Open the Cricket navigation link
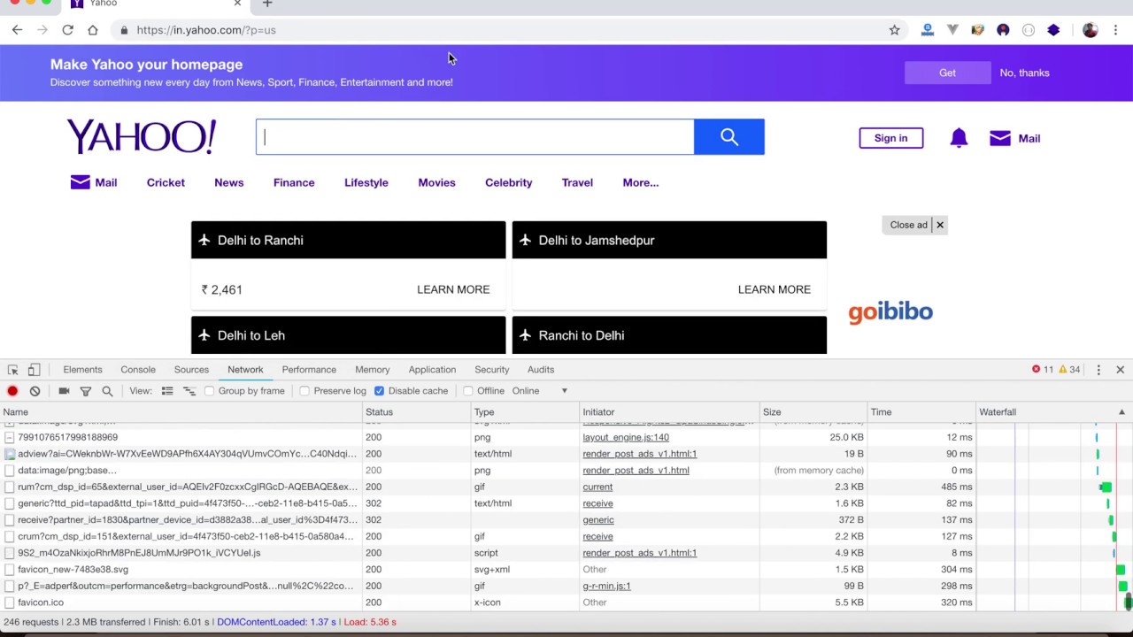 (x=166, y=183)
